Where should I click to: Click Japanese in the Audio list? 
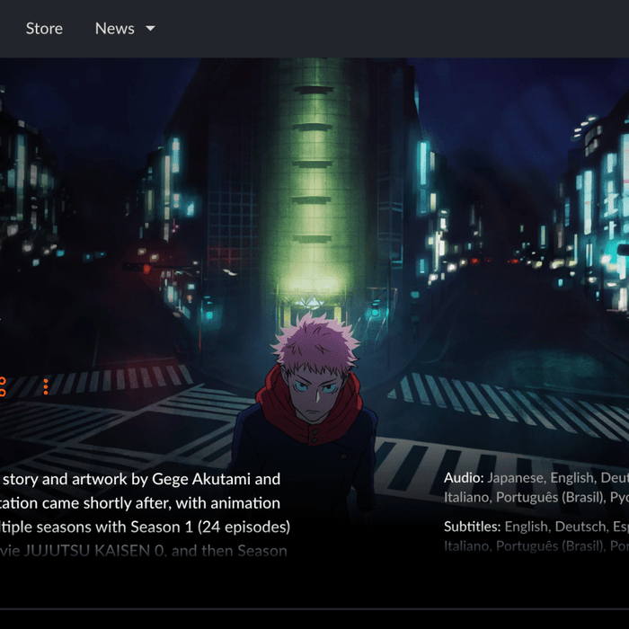[x=515, y=478]
